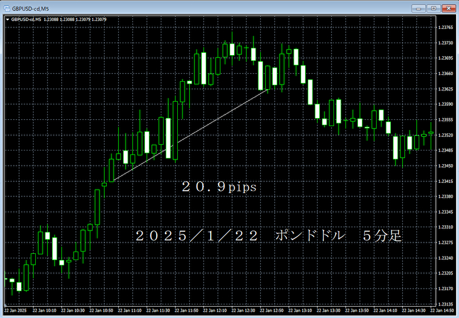Minimize the GBPUSD-cd,M5 chart window

coord(419,9)
